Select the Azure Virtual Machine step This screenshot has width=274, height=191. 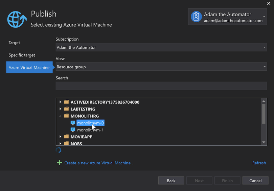(29, 67)
